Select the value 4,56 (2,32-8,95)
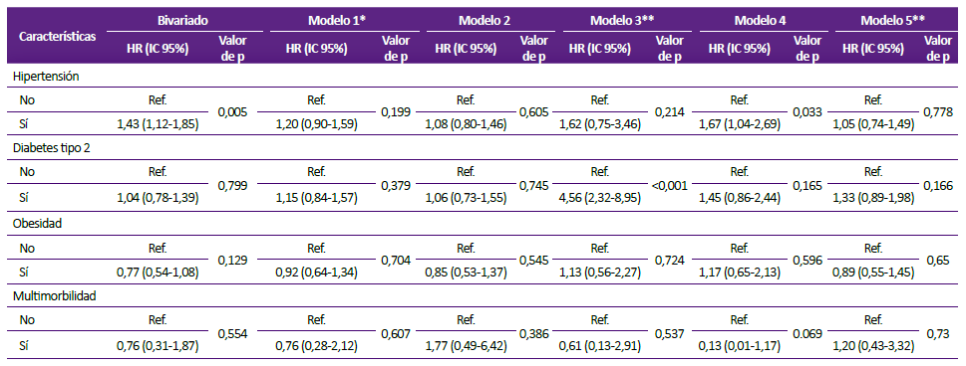The width and height of the screenshot is (966, 366). (x=600, y=197)
